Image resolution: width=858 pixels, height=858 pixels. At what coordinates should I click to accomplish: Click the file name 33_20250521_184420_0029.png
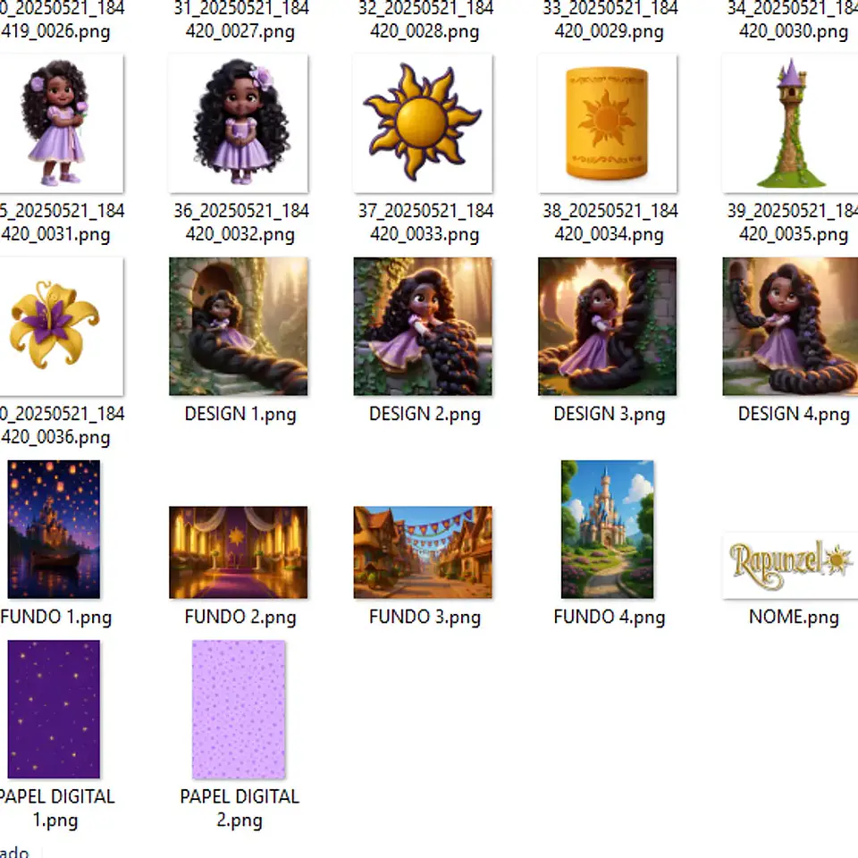point(610,21)
